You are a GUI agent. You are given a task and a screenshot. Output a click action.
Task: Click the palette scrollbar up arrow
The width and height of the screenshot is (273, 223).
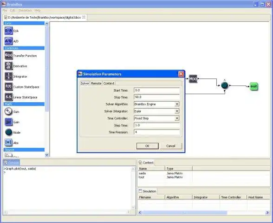click(46, 24)
